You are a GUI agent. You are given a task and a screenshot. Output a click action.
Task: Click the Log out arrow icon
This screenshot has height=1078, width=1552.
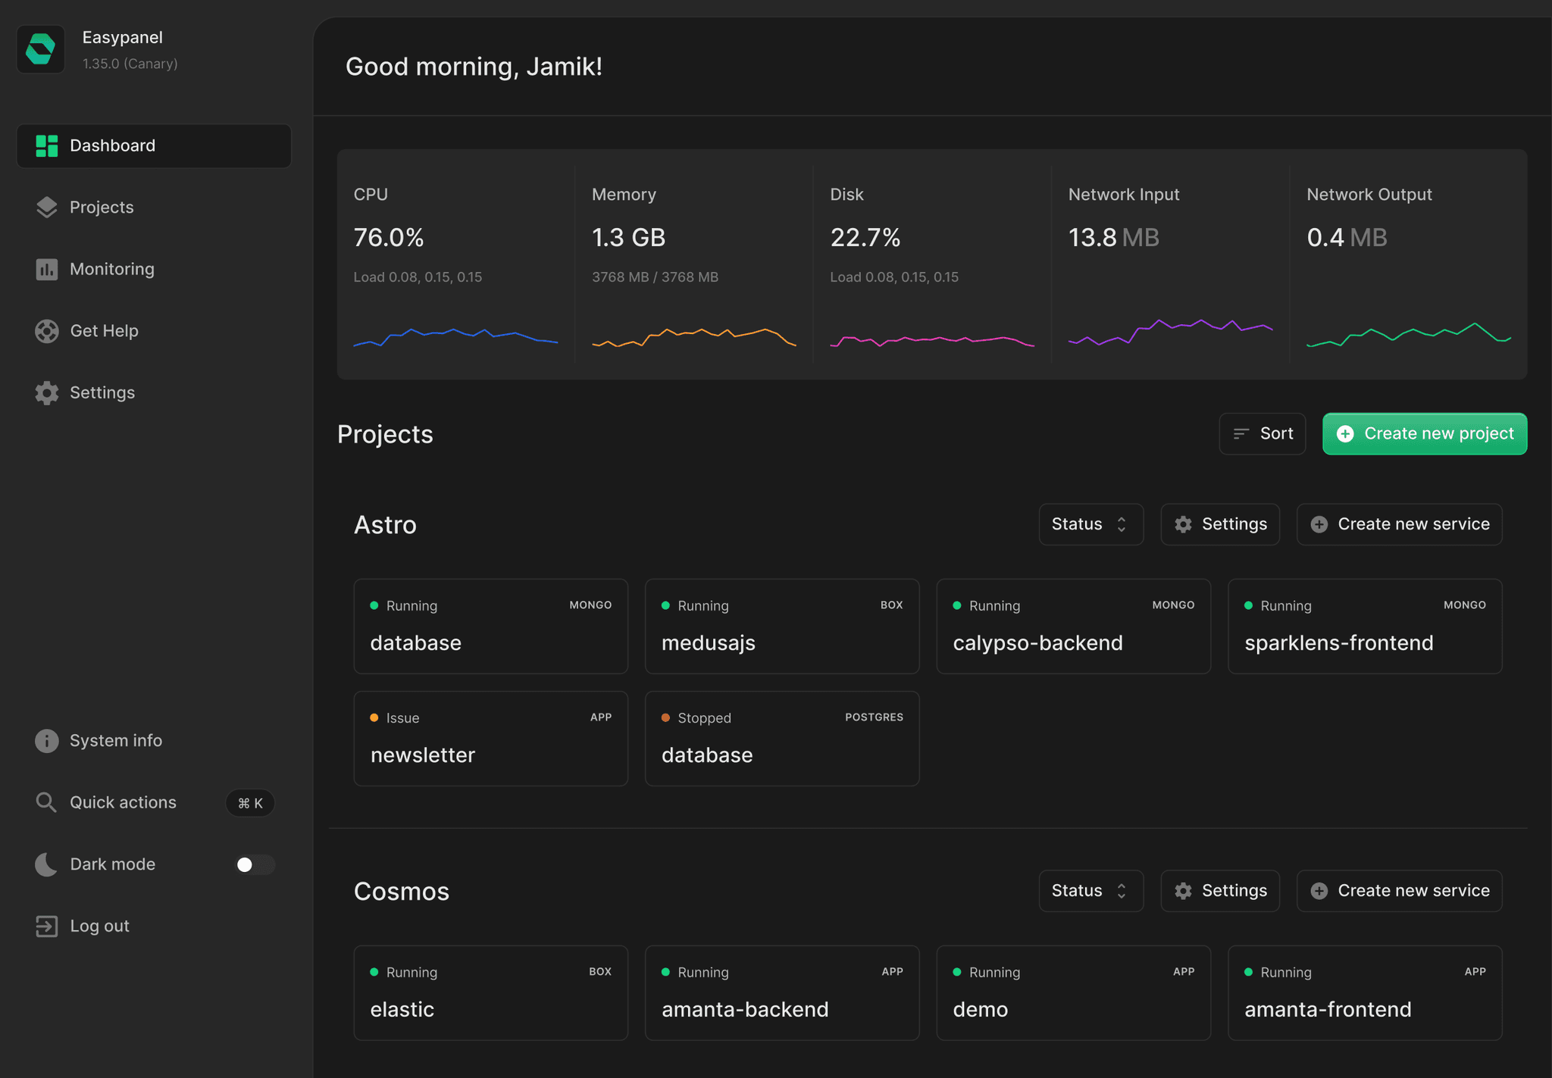(46, 926)
